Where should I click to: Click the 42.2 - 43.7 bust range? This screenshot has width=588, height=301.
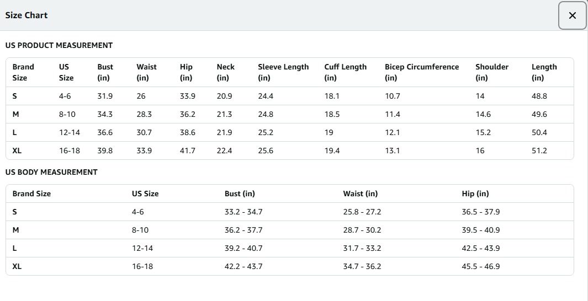[243, 266]
